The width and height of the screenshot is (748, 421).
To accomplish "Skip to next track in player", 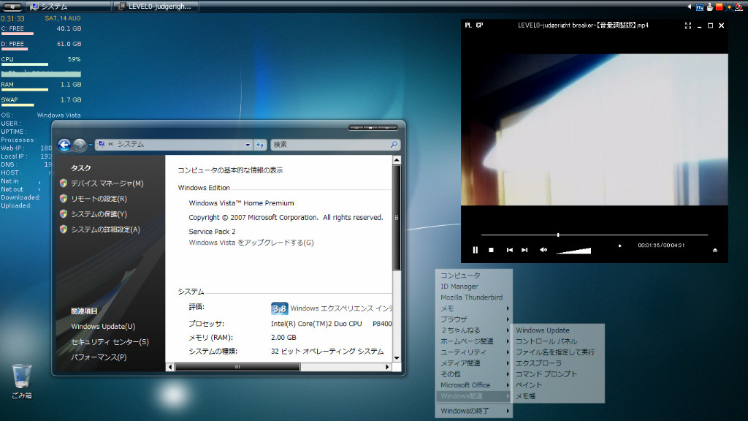I will [x=524, y=250].
